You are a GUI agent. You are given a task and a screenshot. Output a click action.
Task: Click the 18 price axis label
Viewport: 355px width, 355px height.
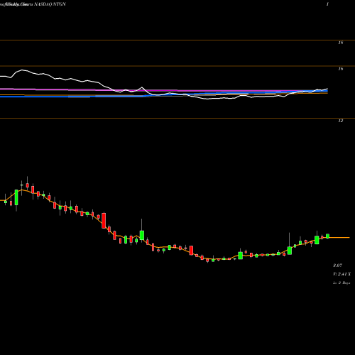coord(340,43)
